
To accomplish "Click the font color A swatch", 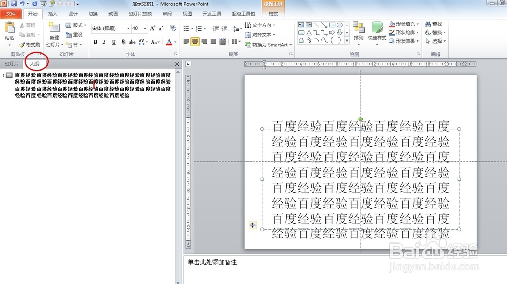I will pyautogui.click(x=169, y=42).
